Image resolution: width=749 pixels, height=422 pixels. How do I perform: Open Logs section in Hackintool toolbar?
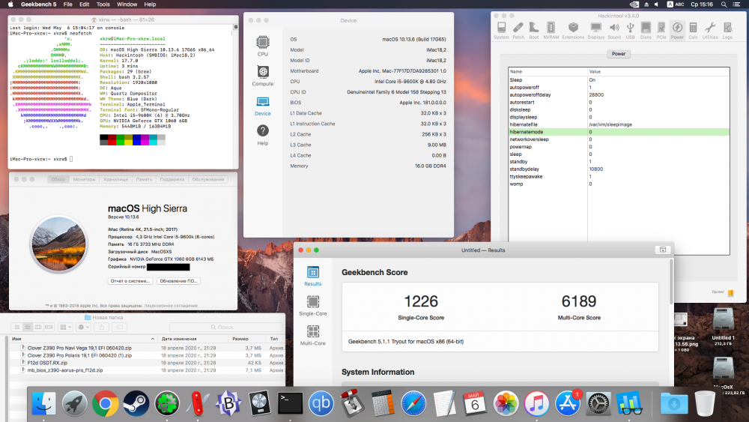coord(727,30)
